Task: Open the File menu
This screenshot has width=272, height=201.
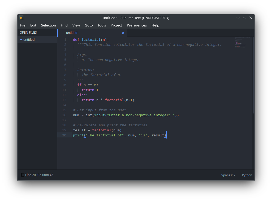Action: pyautogui.click(x=23, y=25)
